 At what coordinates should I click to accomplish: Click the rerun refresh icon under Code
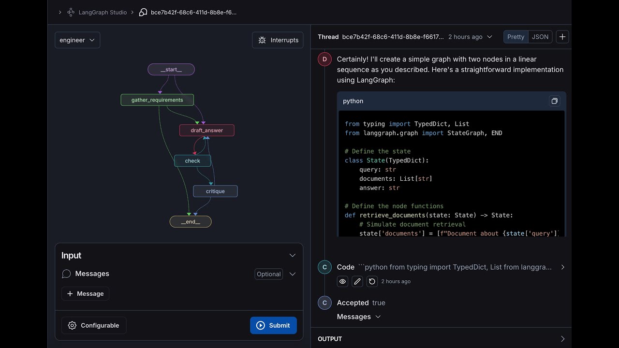(x=371, y=281)
